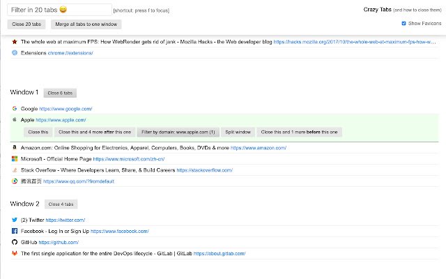Filter by domain www.apple.com
The width and height of the screenshot is (446, 279).
(x=178, y=132)
